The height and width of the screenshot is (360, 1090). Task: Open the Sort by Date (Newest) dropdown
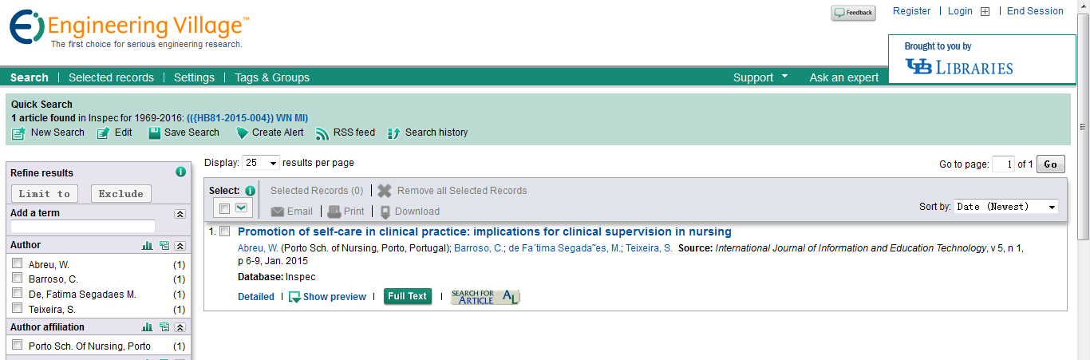(x=1006, y=207)
